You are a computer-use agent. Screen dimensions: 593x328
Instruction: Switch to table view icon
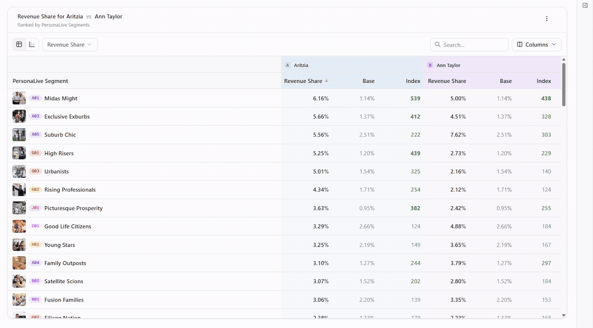point(19,44)
